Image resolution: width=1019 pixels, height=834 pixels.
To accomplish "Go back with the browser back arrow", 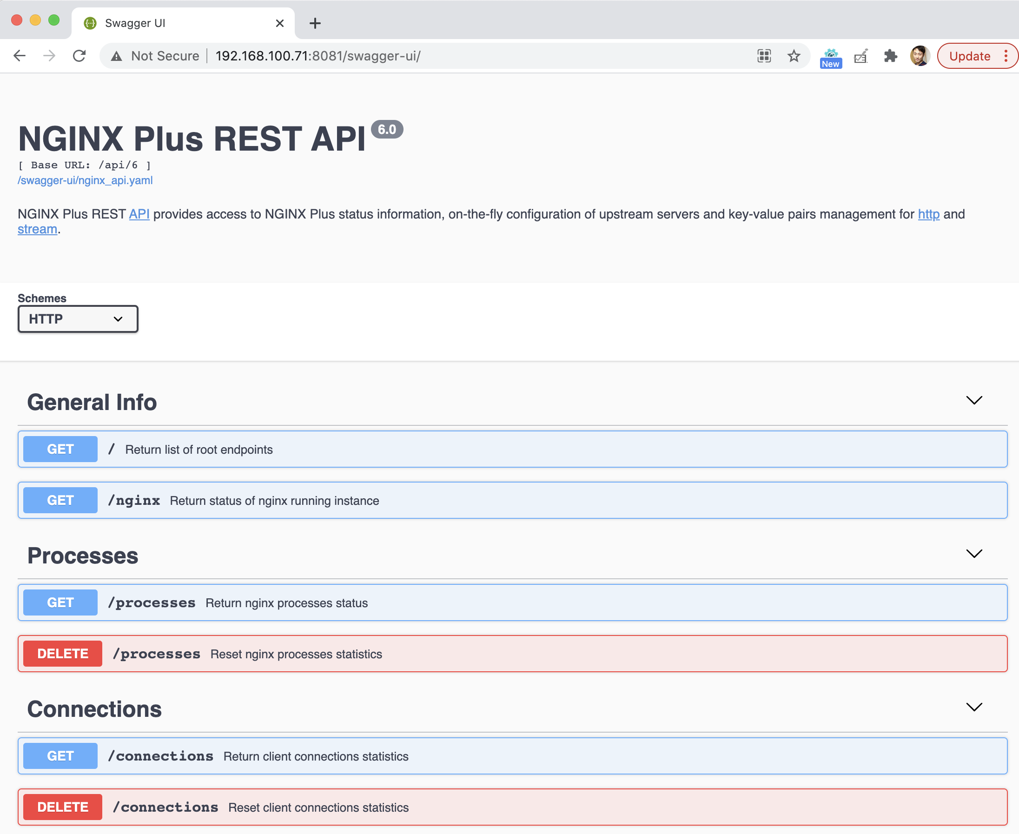I will (20, 56).
